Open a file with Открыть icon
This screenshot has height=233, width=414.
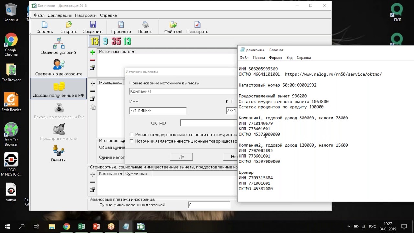[x=69, y=25]
